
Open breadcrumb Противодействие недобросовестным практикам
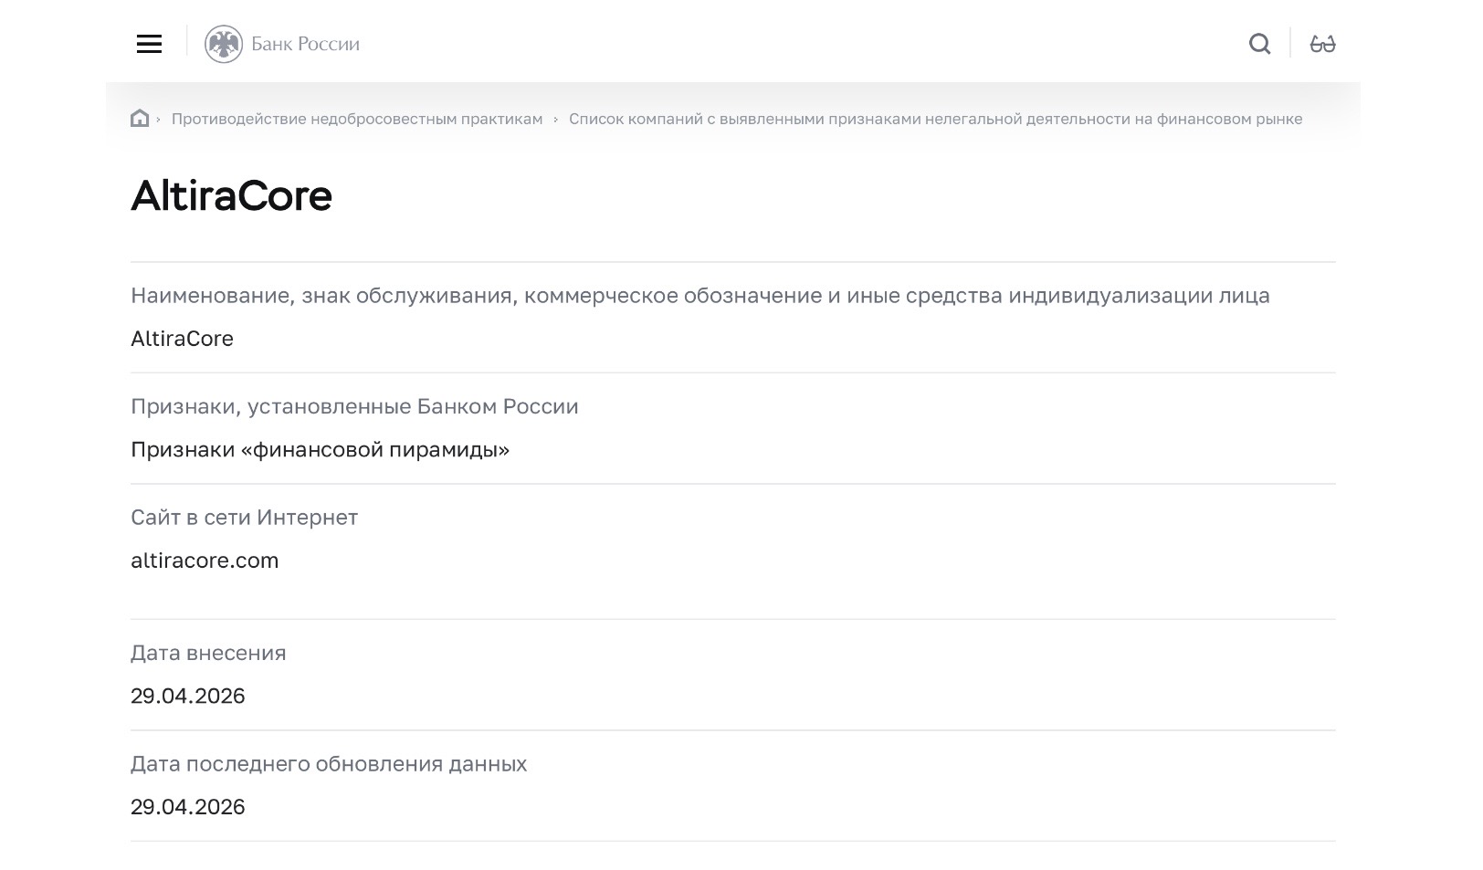[x=357, y=119]
